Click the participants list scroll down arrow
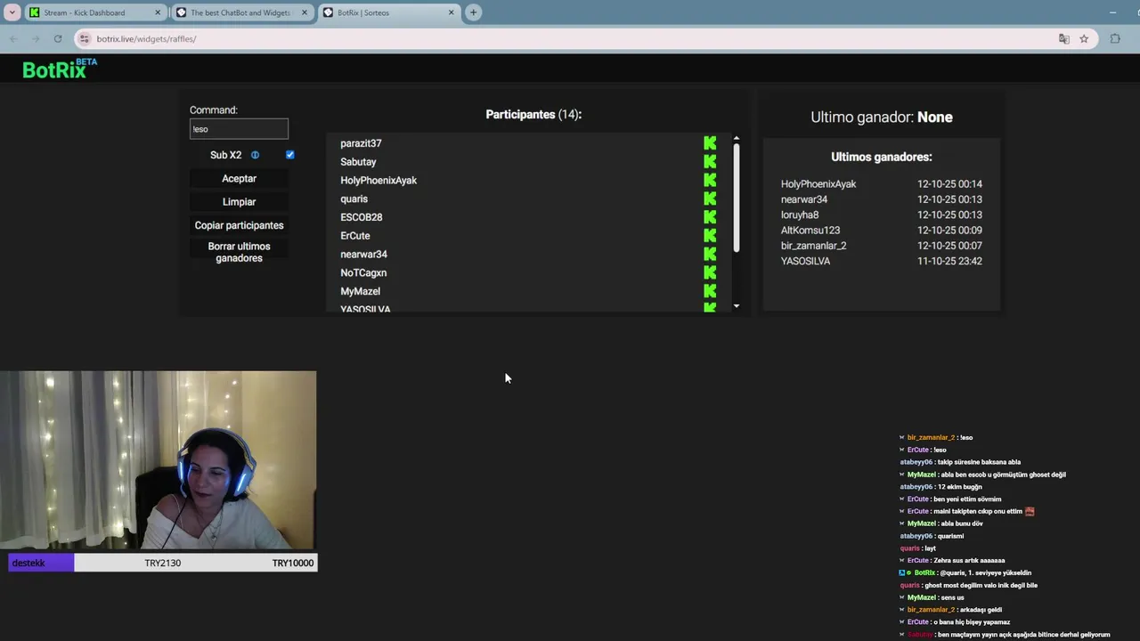 click(737, 306)
